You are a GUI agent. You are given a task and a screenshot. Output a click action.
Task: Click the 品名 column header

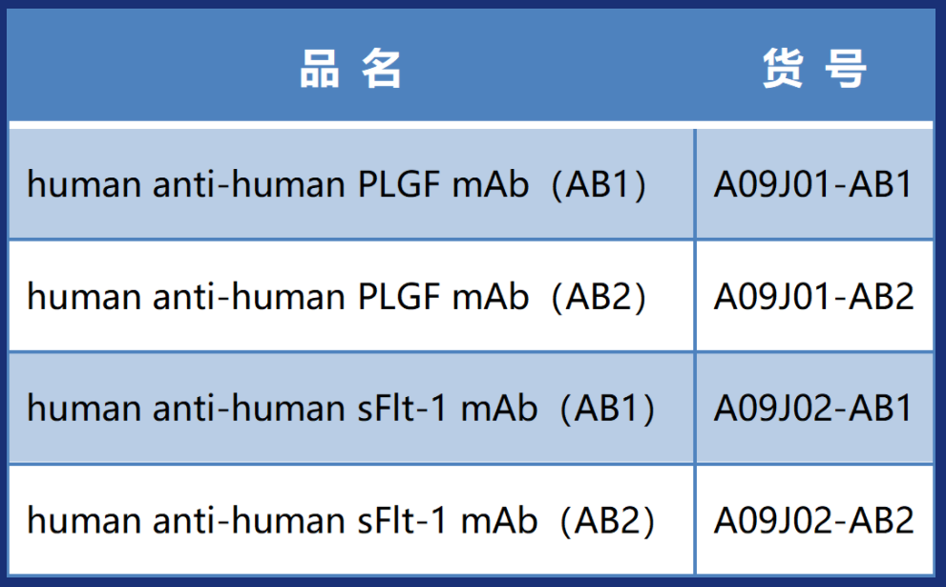pos(351,69)
